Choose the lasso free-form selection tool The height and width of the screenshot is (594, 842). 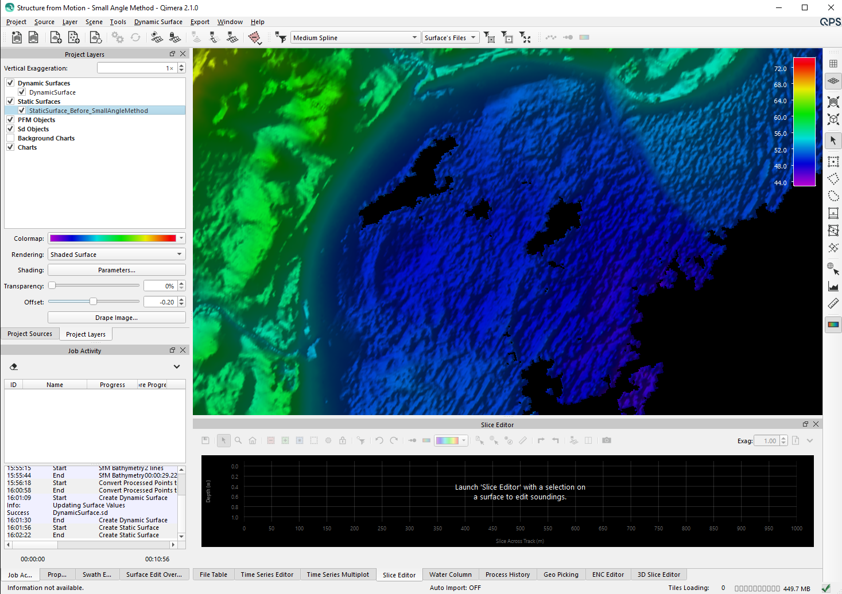833,196
